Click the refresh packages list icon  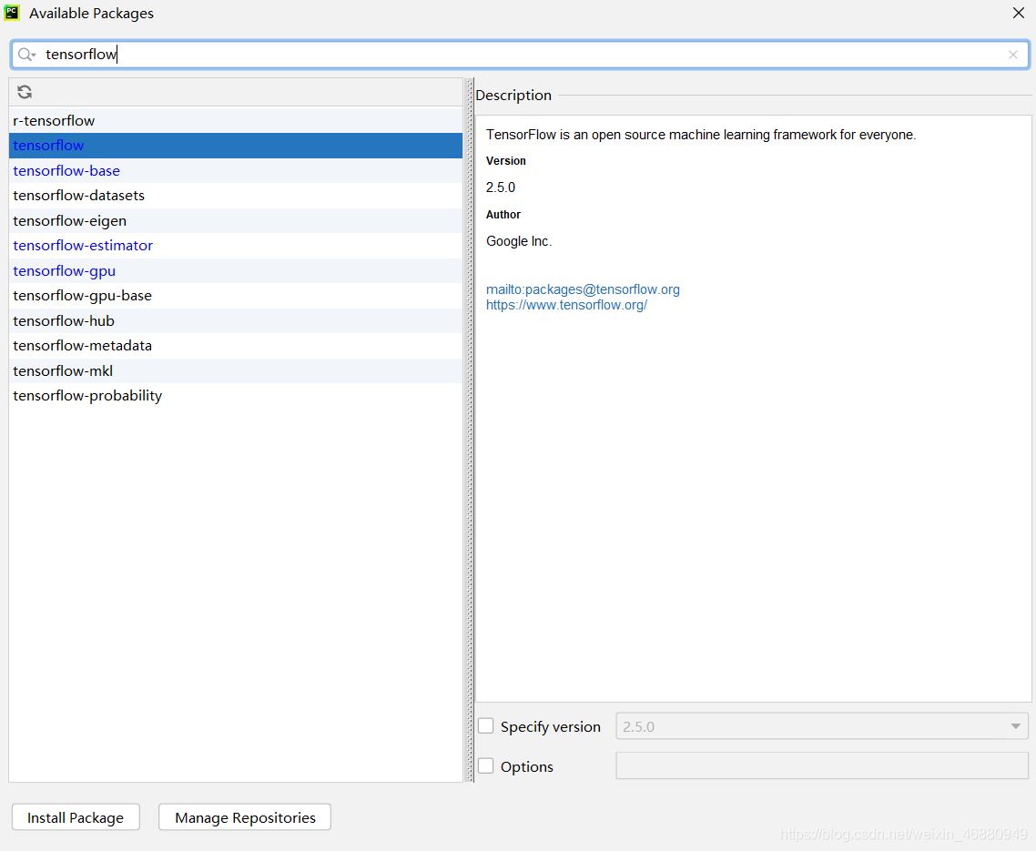(x=25, y=92)
